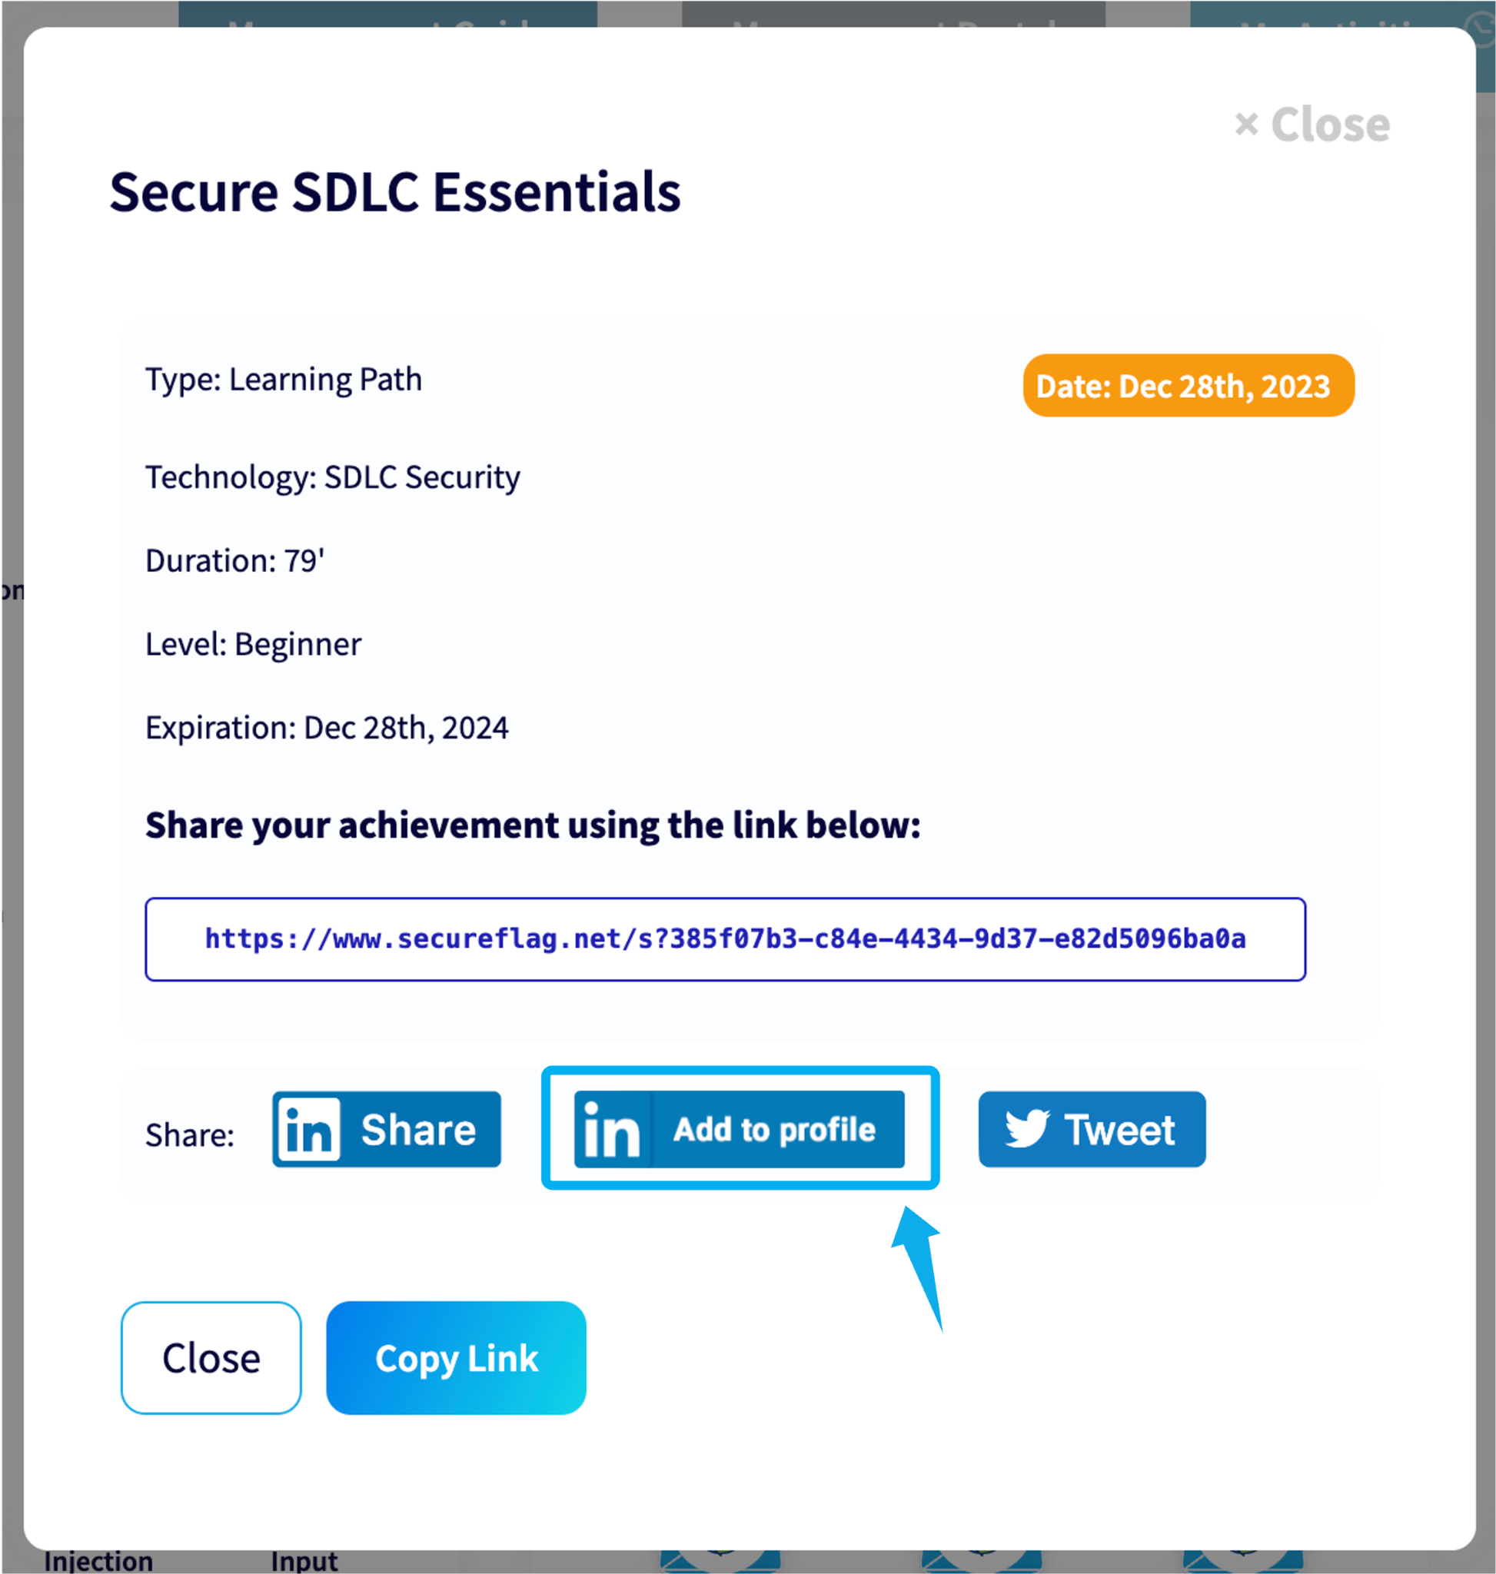The width and height of the screenshot is (1496, 1574).
Task: Dismiss dialog with top-right × Close
Action: click(x=1311, y=125)
